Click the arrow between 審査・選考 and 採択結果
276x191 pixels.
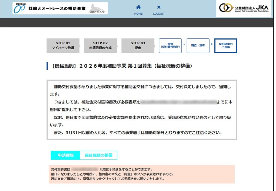tap(212, 44)
